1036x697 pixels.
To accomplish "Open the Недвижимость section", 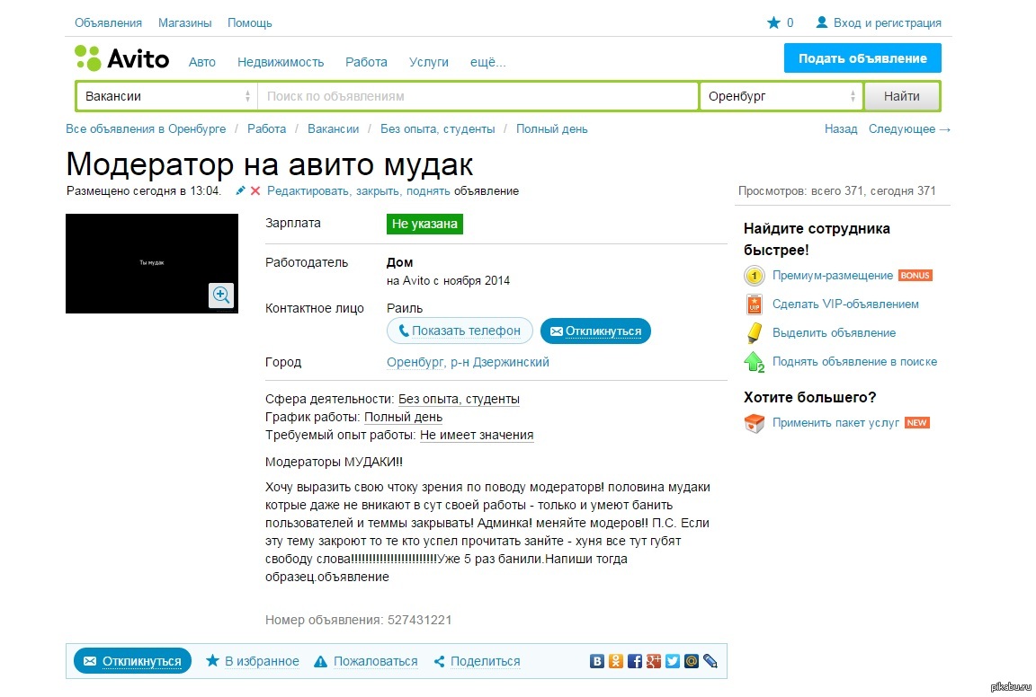I will point(281,62).
